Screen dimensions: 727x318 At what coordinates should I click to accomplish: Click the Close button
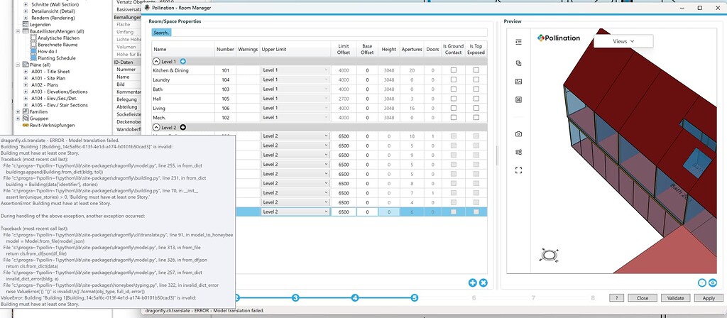click(642, 298)
